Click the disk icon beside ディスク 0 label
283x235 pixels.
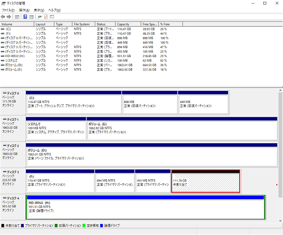click(4, 93)
